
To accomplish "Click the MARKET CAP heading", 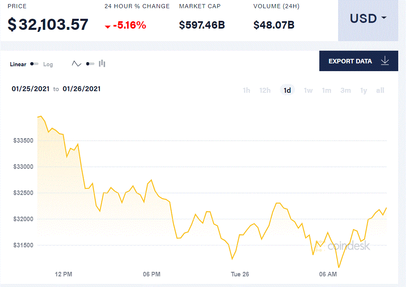I will pyautogui.click(x=200, y=6).
